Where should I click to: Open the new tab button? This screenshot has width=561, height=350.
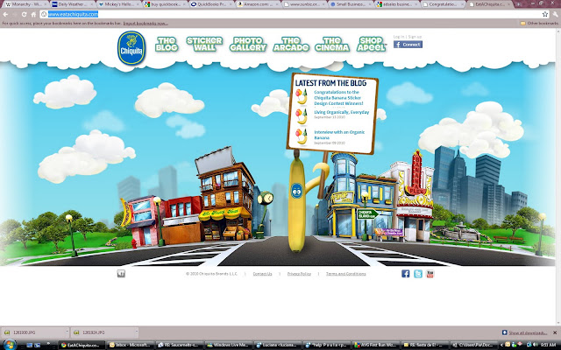[x=519, y=4]
